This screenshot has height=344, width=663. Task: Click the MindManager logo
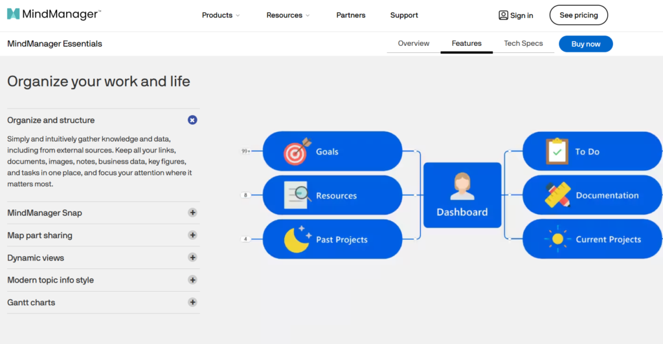tap(54, 14)
